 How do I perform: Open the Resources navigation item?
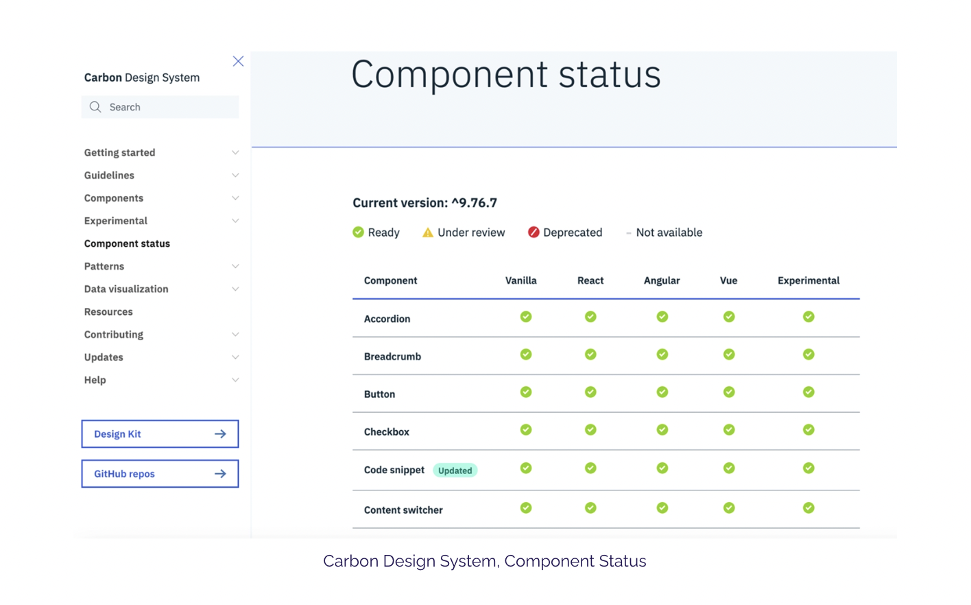108,312
